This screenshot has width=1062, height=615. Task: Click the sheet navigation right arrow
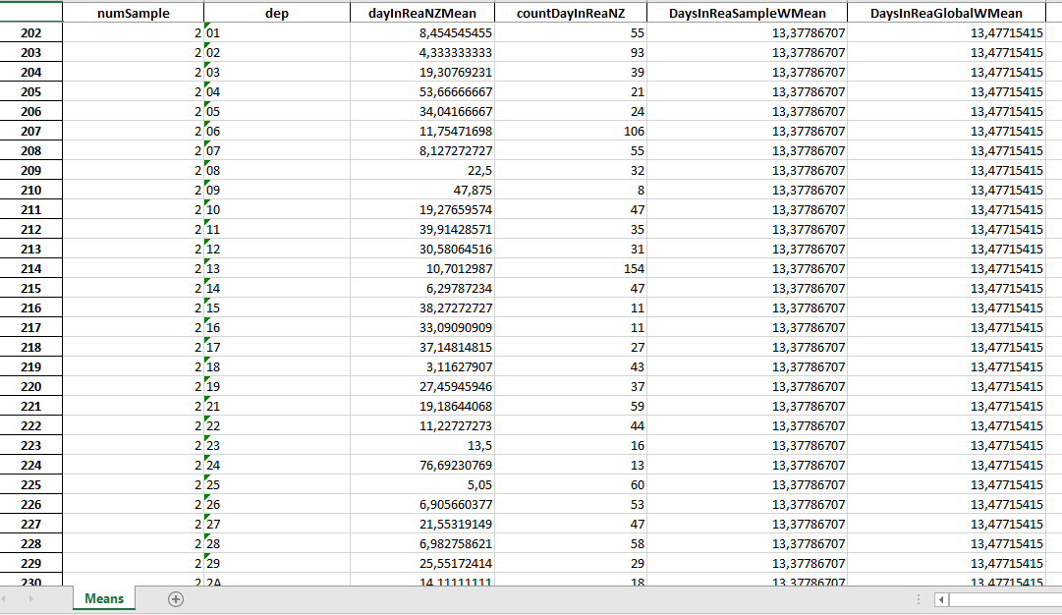pos(31,599)
